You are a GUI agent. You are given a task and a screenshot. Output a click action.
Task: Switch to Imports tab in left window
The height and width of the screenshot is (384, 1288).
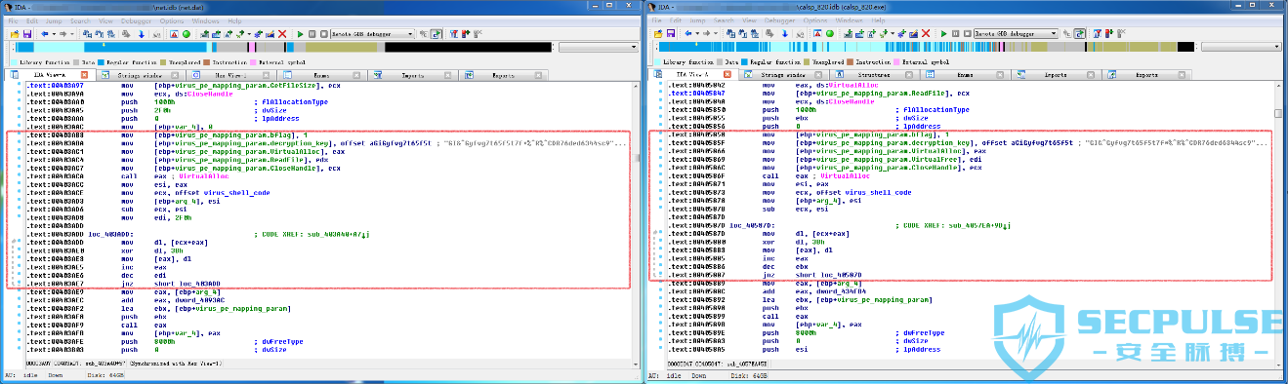(x=412, y=75)
